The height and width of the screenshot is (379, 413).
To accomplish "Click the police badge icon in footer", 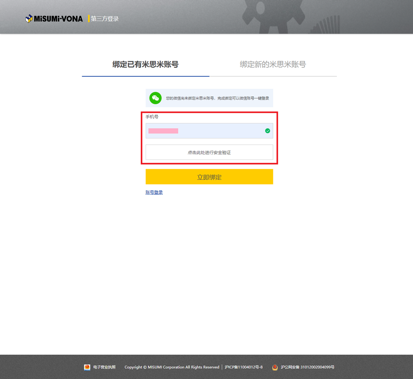I will point(275,367).
